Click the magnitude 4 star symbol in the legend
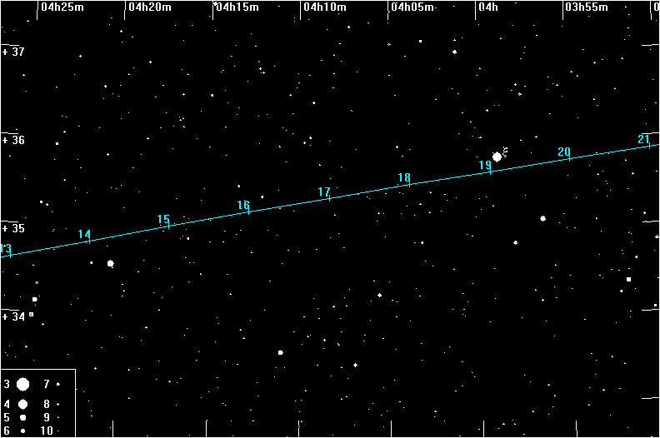660x438 pixels. tap(23, 404)
